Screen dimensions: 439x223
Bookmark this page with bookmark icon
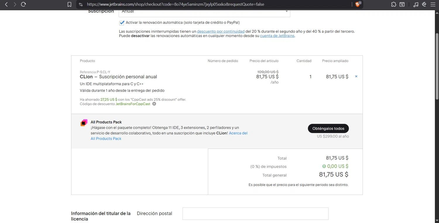pyautogui.click(x=69, y=4)
